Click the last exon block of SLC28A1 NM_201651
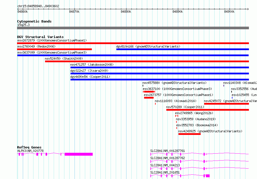Viewport: 257px width, 179px height. 208,176
